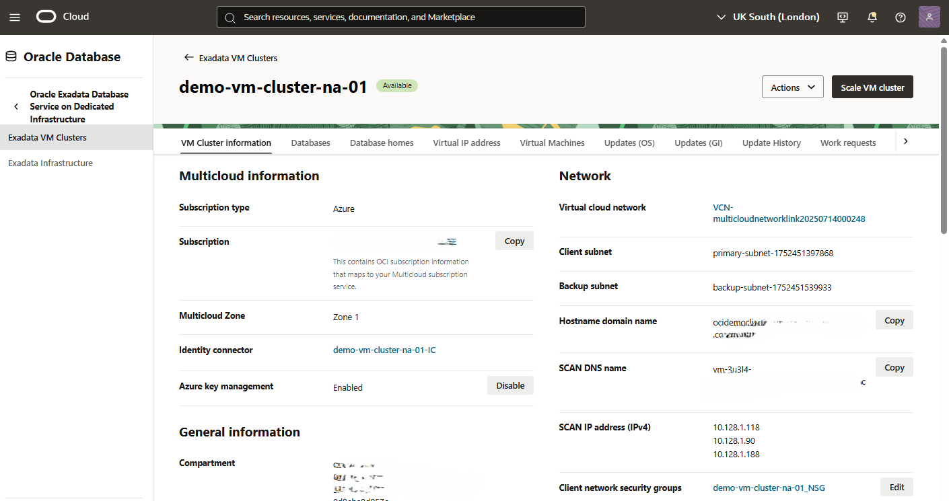Open the navigation hamburger menu
Screen dimensions: 949x501
pyautogui.click(x=15, y=17)
